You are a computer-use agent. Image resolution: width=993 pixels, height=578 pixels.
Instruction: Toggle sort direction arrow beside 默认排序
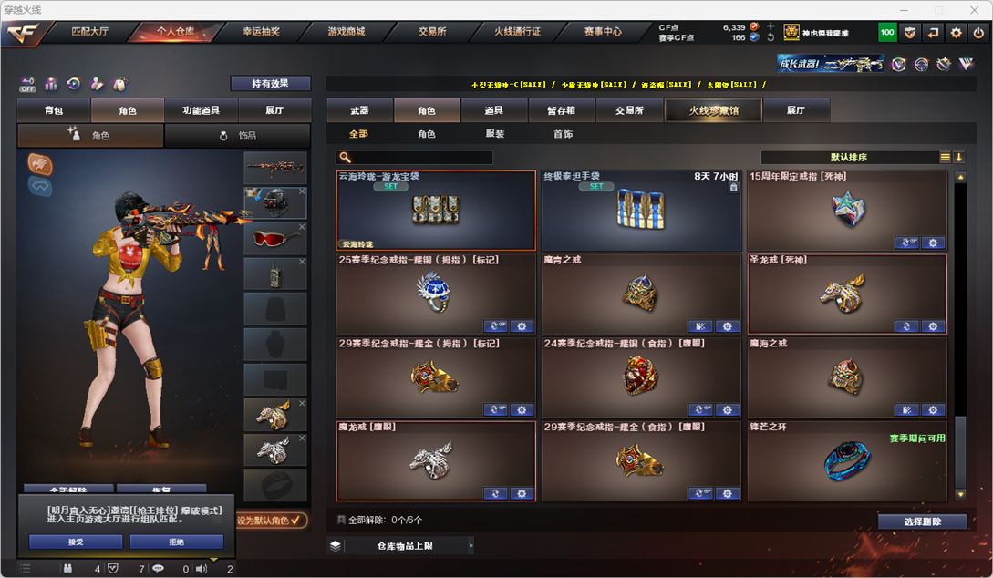coord(958,157)
